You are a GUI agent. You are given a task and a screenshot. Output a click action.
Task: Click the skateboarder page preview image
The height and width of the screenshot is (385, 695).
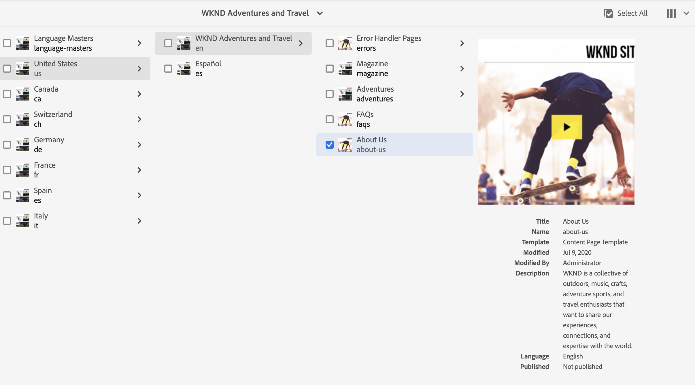pos(556,122)
